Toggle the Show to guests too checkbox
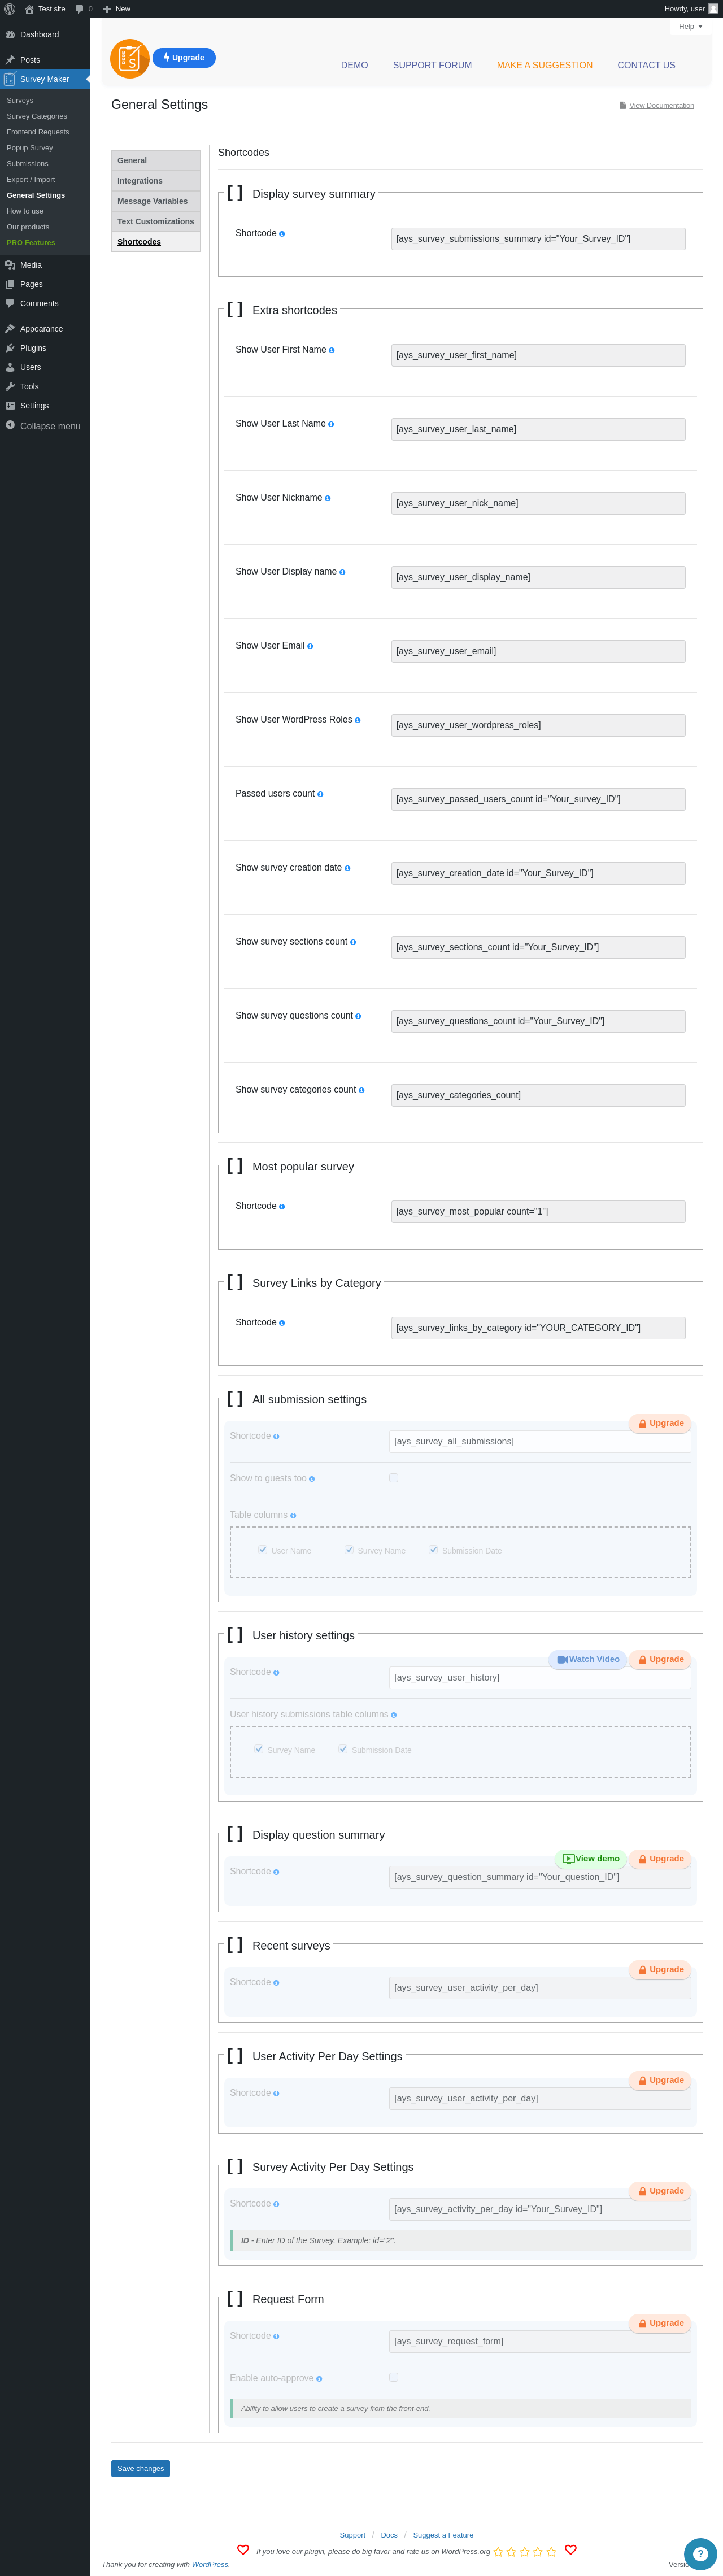723x2576 pixels. coord(394,1477)
